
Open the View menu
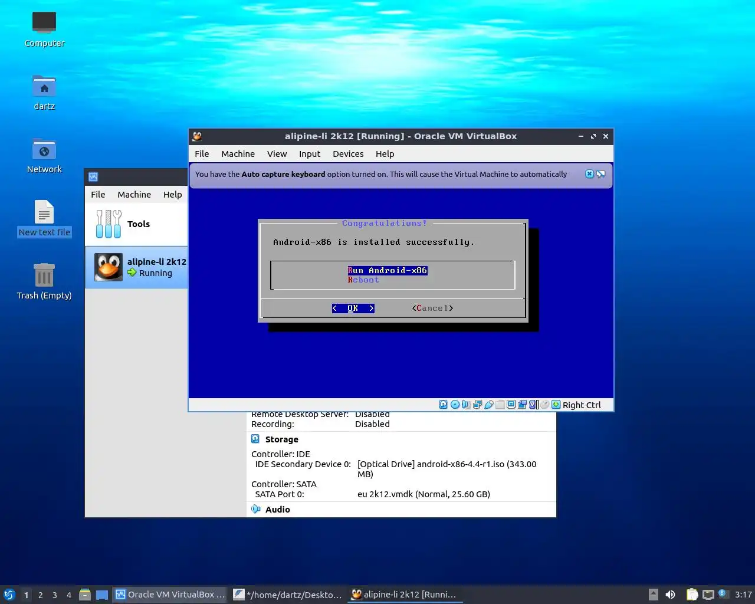277,154
